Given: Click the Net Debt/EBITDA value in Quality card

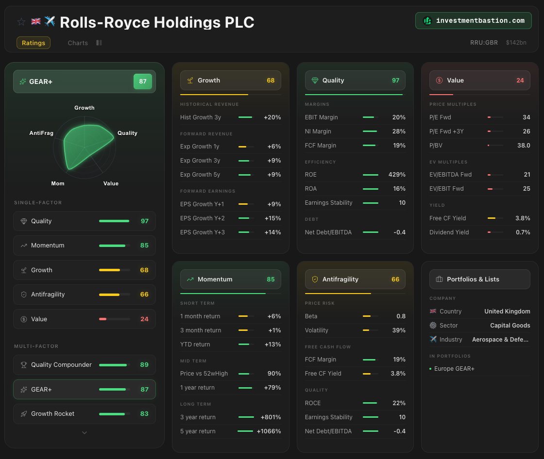Looking at the screenshot, I should 399,232.
